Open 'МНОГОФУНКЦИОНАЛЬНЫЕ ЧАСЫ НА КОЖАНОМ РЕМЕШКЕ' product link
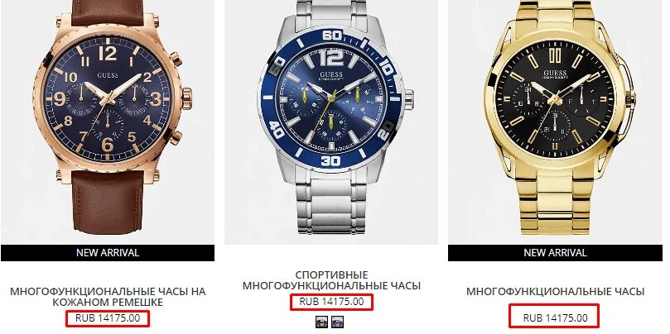This screenshot has height=334, width=670. [x=108, y=297]
